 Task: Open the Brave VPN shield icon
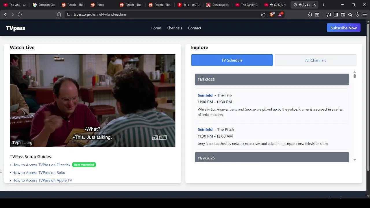coord(358,14)
